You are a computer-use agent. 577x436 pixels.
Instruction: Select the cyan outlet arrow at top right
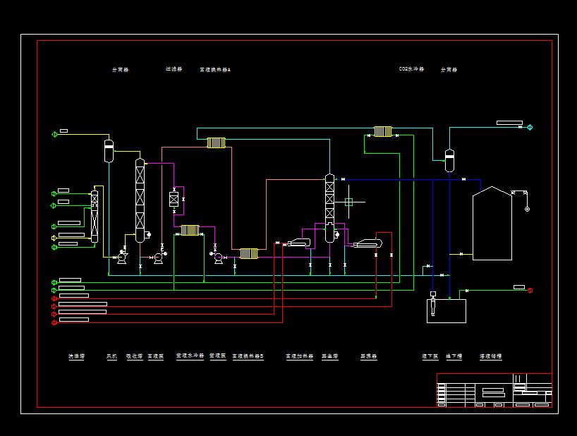(530, 127)
